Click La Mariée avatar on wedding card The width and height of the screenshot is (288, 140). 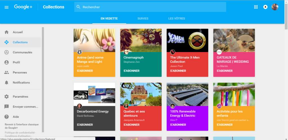(219, 52)
